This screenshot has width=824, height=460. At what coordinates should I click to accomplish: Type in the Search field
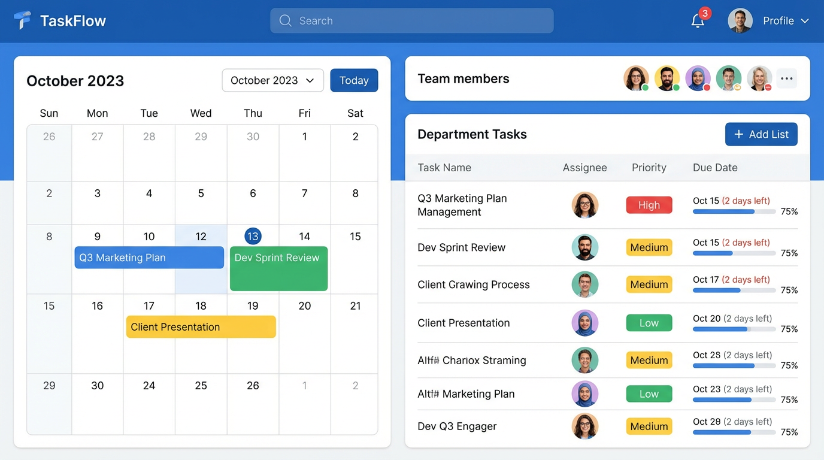(419, 21)
